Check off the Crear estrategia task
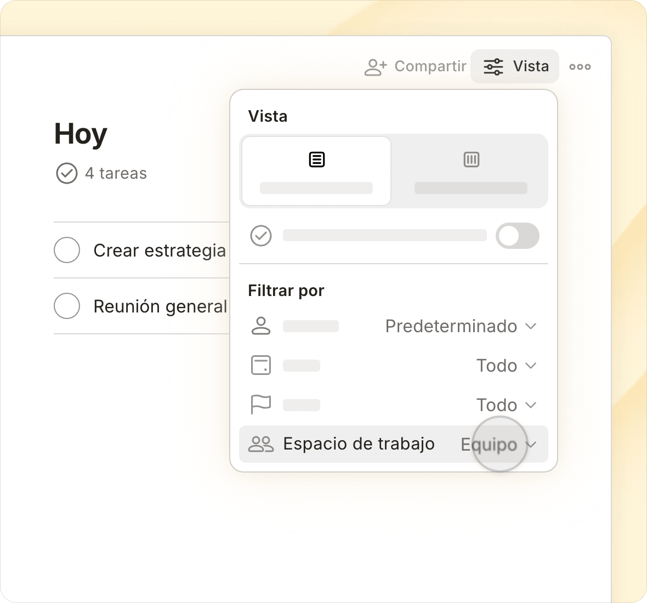Viewport: 647px width, 603px height. pos(67,250)
